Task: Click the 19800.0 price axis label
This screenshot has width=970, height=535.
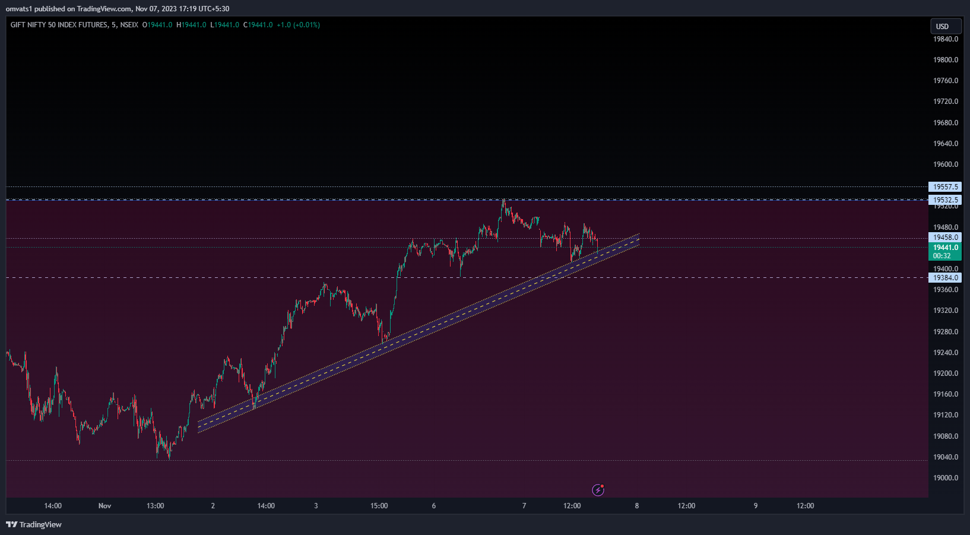Action: pos(946,60)
